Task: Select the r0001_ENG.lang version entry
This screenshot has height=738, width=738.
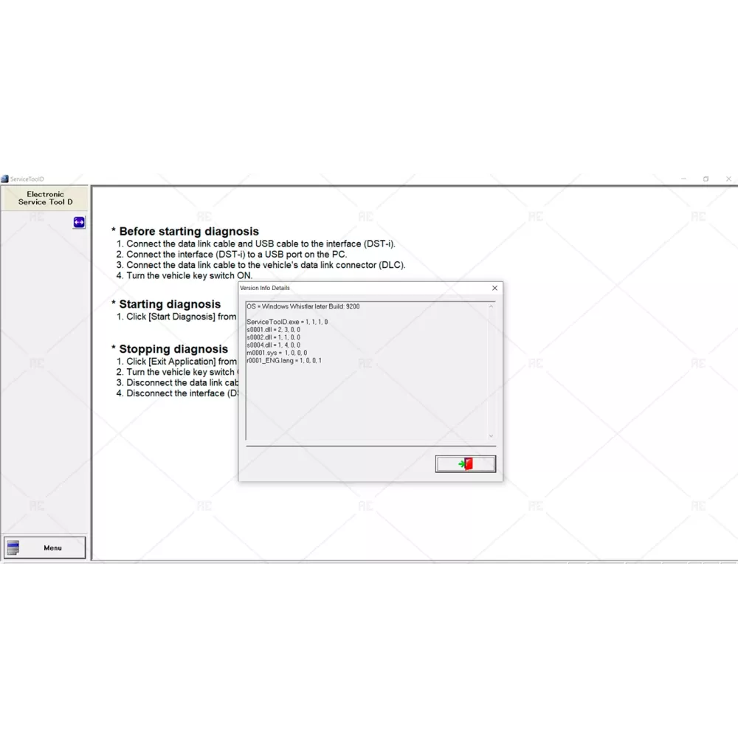Action: click(x=284, y=361)
